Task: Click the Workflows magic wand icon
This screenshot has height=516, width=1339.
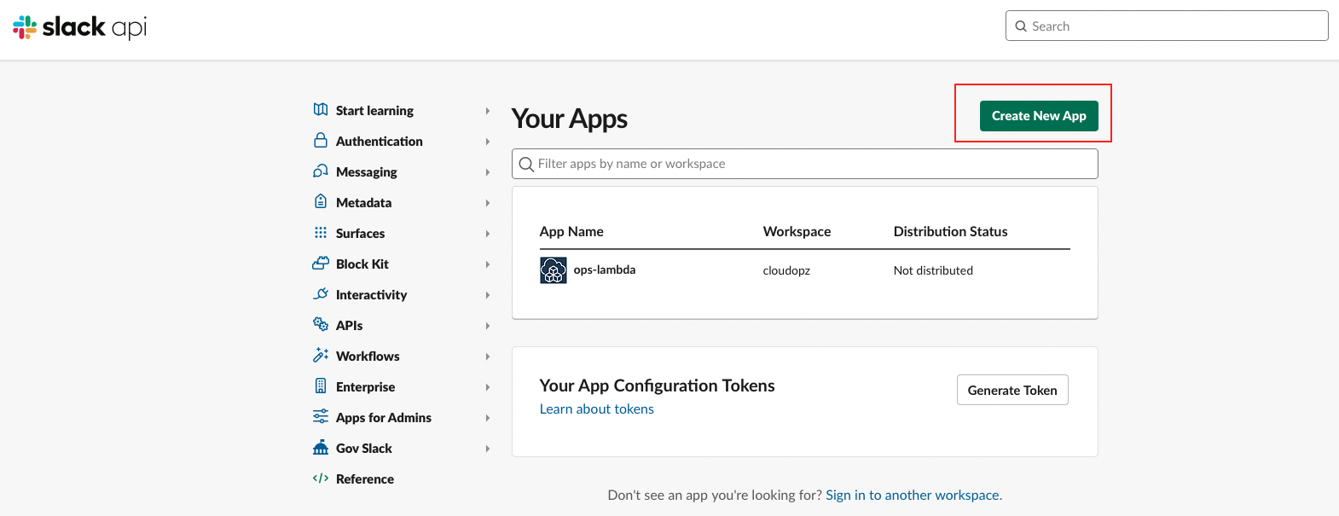Action: tap(321, 355)
